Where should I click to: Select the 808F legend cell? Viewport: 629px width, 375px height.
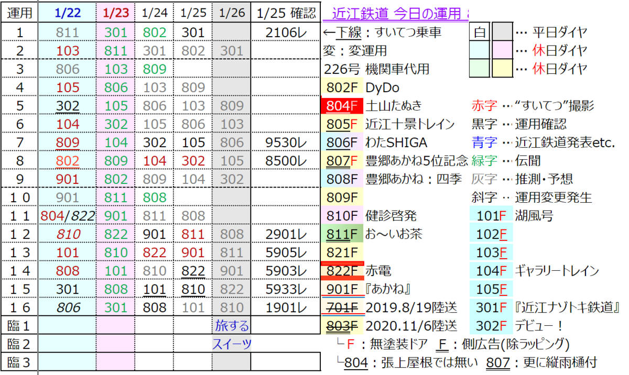(342, 179)
